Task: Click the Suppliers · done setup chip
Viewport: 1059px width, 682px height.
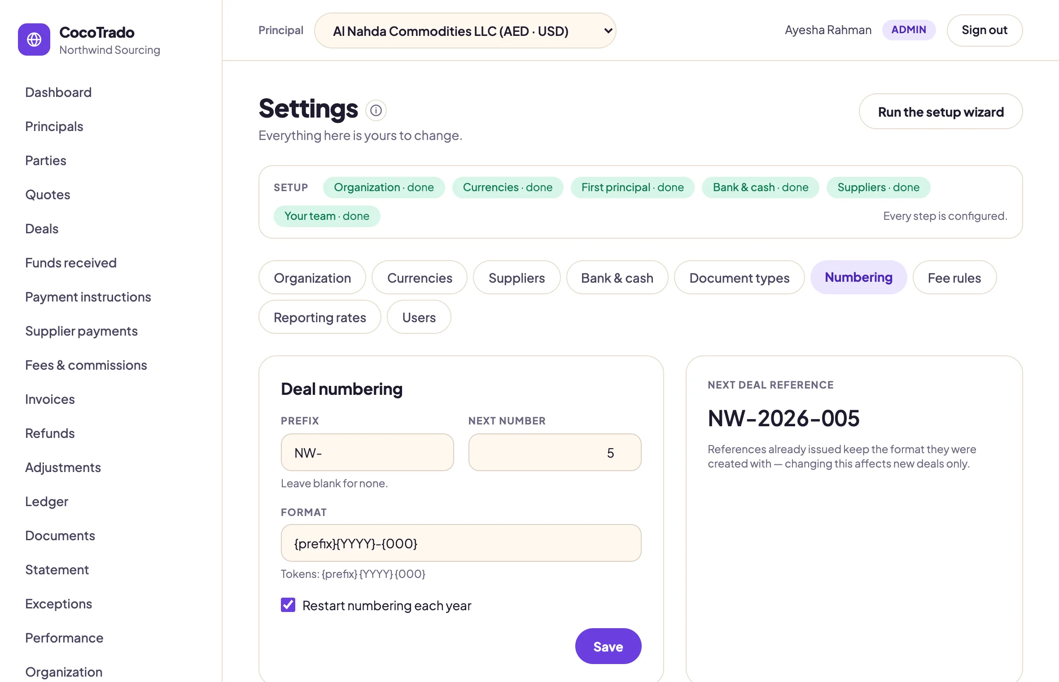Action: [x=878, y=187]
